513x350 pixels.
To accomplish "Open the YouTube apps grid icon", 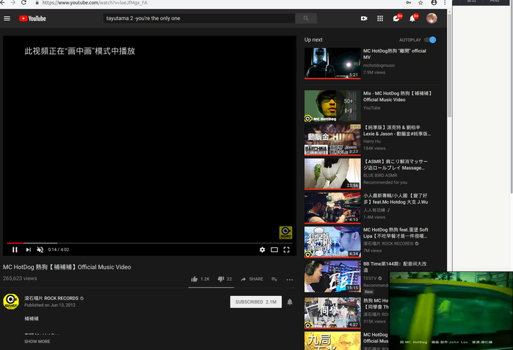I will [x=380, y=18].
